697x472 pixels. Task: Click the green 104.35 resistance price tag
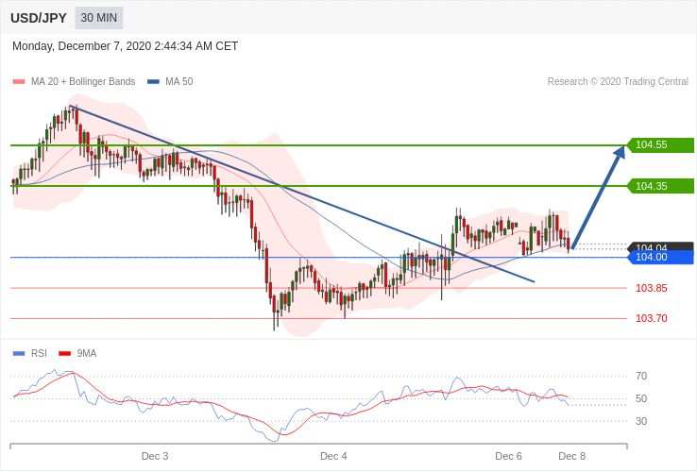(x=660, y=186)
